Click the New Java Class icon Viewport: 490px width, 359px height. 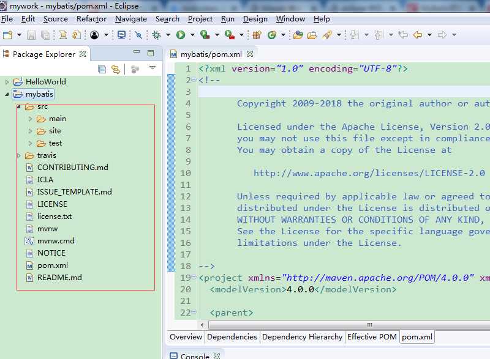(x=272, y=35)
